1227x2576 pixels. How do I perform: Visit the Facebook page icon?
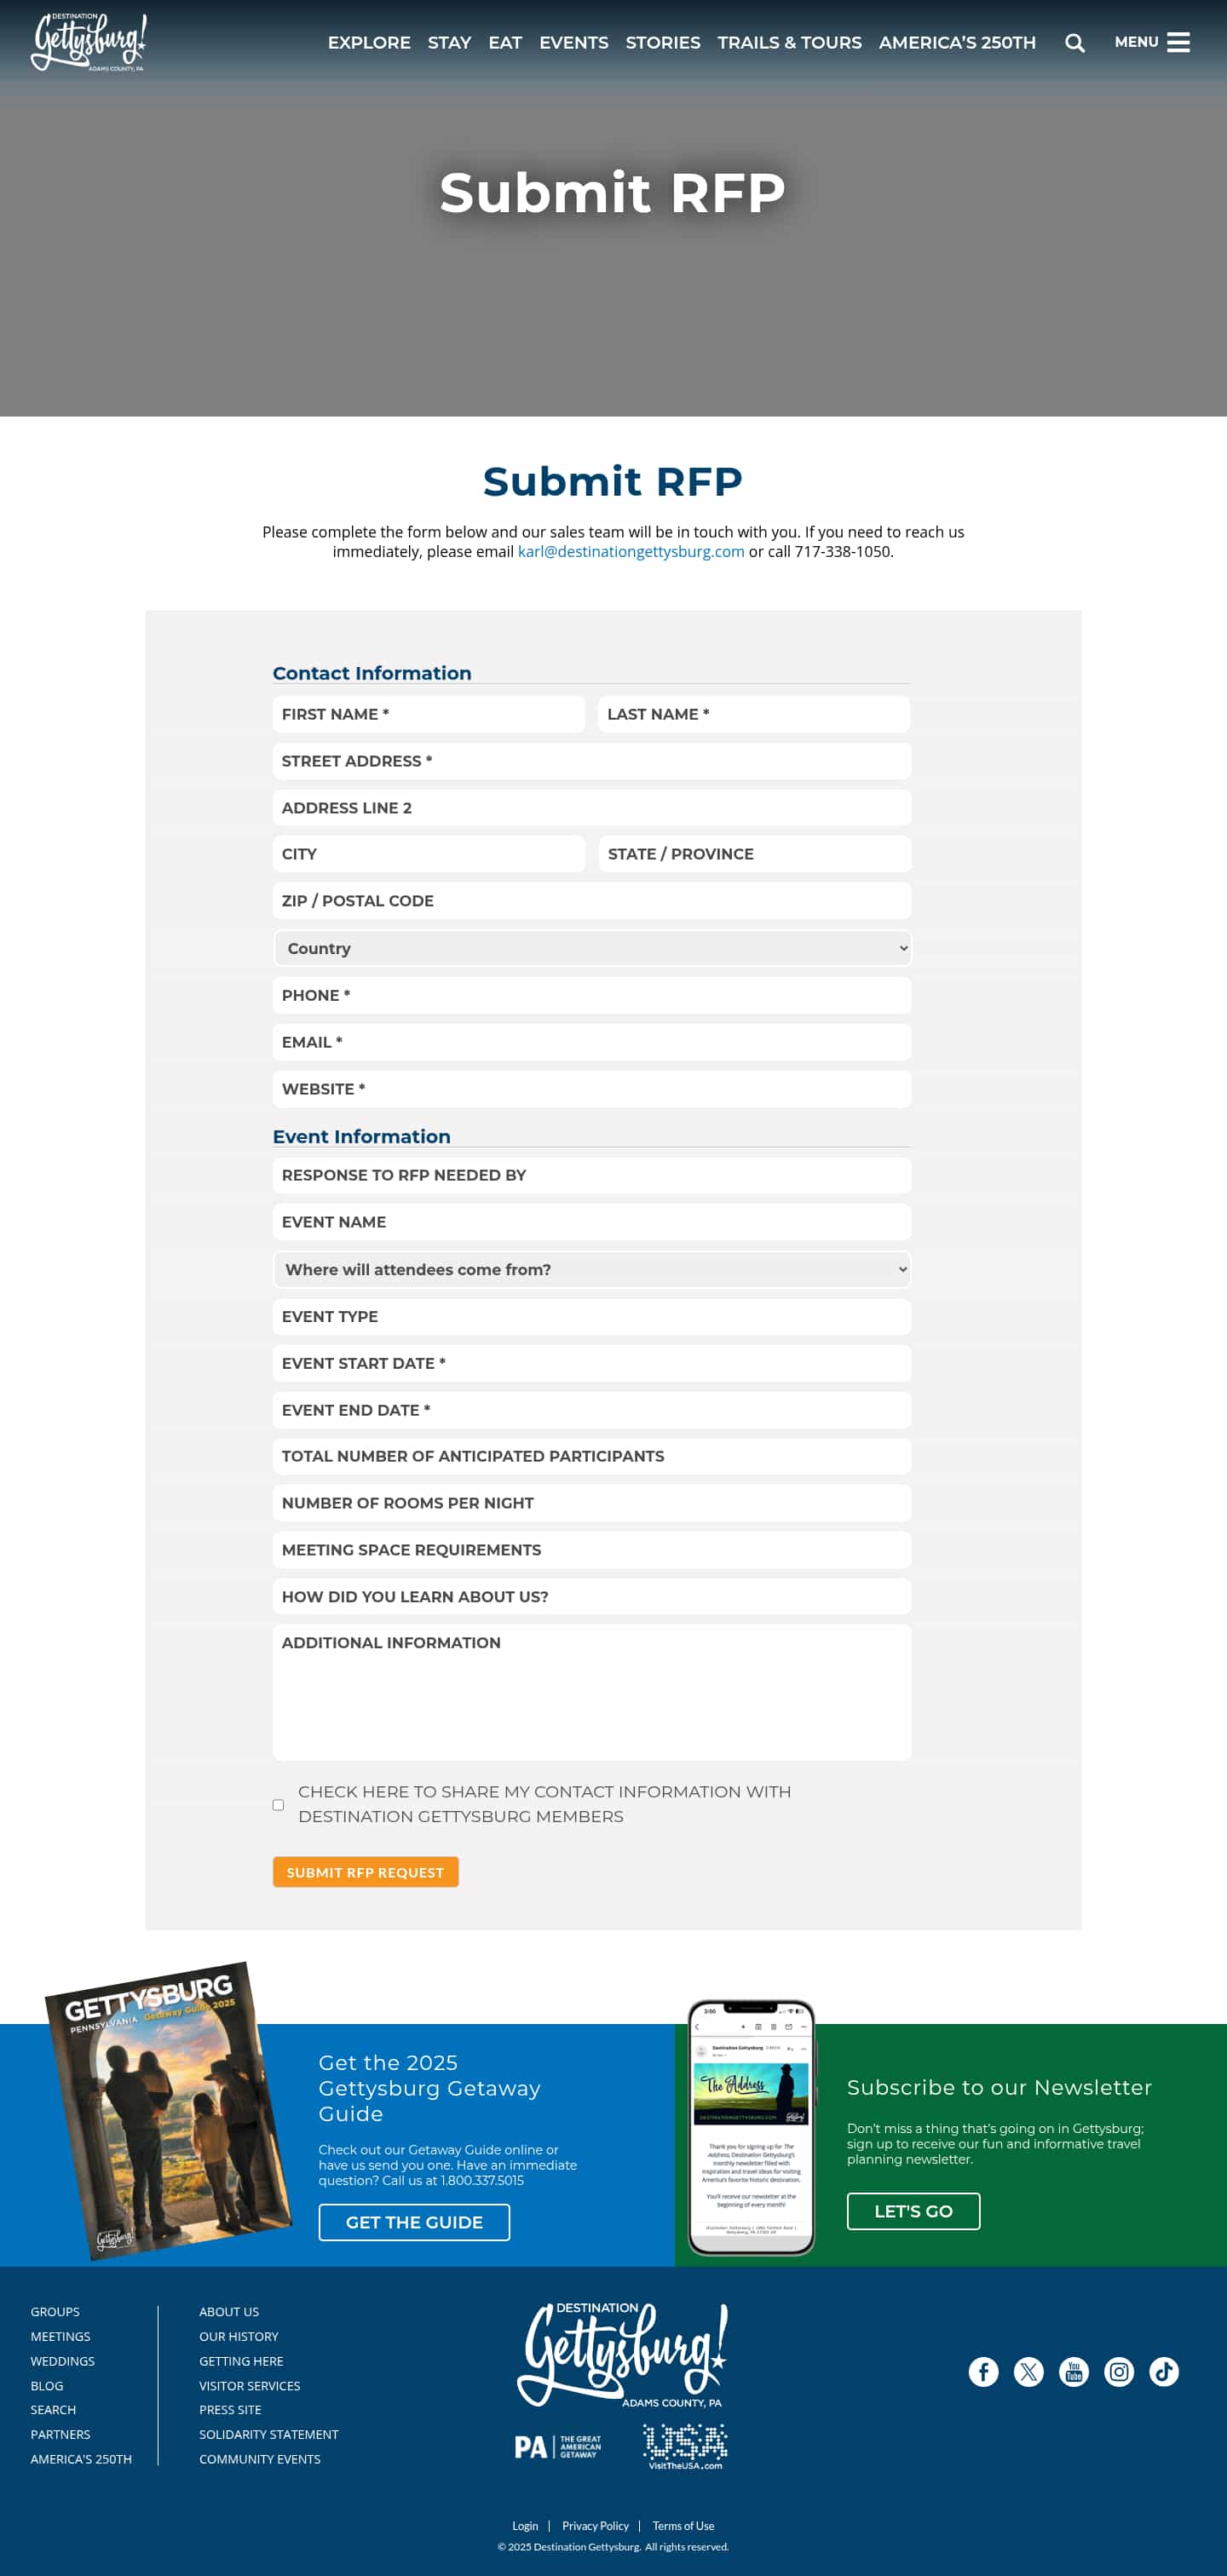tap(983, 2371)
